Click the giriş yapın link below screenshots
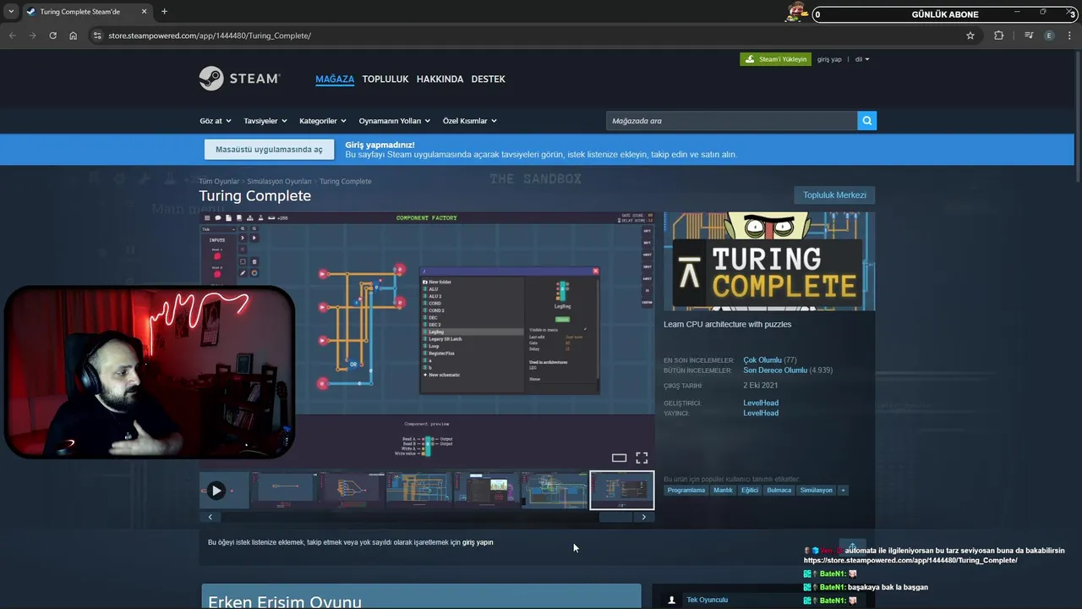 (x=478, y=542)
